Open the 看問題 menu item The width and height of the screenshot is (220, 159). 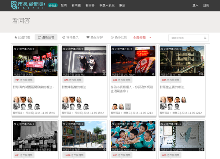click(x=76, y=5)
